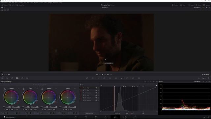Reset the Global wheel
Screen dimensions: 211x119
pyautogui.click(x=75, y=88)
